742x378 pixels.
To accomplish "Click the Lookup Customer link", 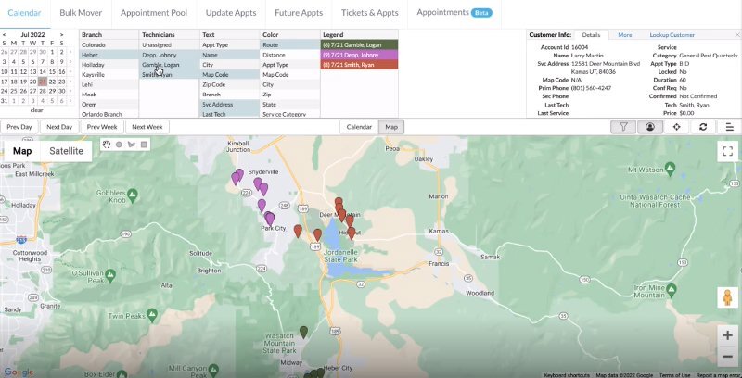I will click(672, 35).
